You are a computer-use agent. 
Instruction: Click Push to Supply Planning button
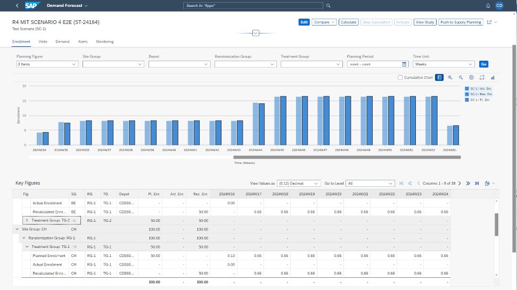(461, 22)
